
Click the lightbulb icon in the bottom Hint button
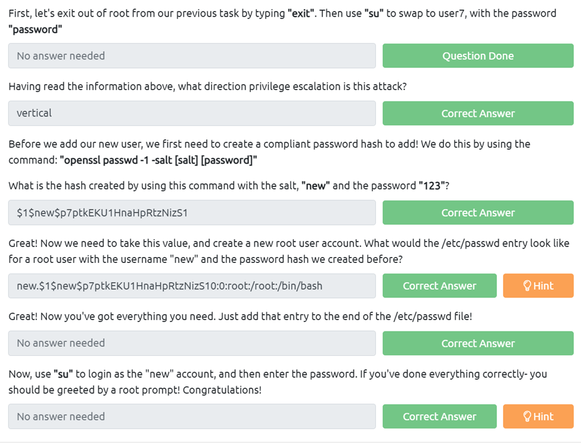point(527,416)
